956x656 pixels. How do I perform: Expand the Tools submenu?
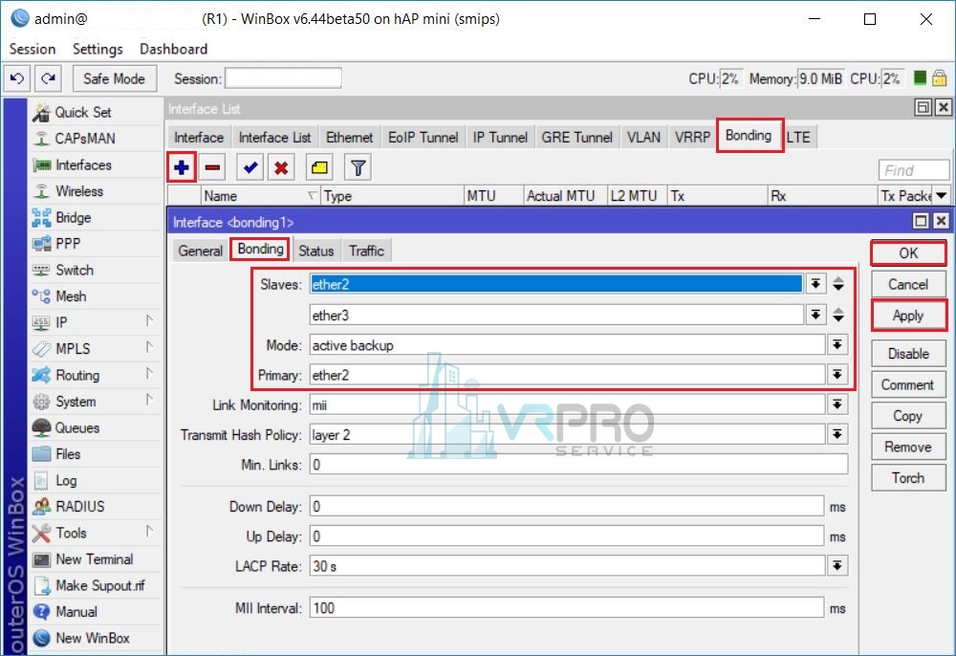tap(149, 532)
